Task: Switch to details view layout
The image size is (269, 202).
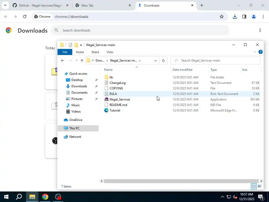Action: (254, 186)
